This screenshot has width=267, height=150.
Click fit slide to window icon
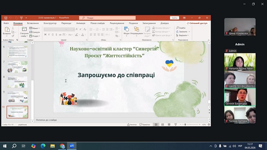click(x=209, y=124)
